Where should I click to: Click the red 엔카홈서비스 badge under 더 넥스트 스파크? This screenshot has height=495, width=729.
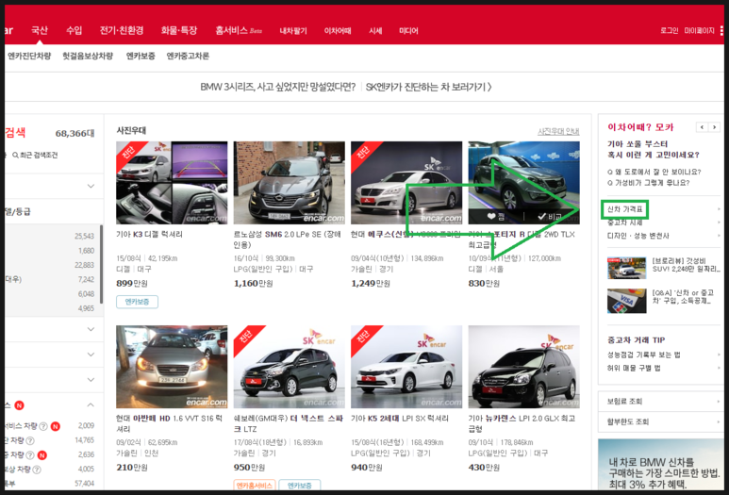(x=255, y=486)
